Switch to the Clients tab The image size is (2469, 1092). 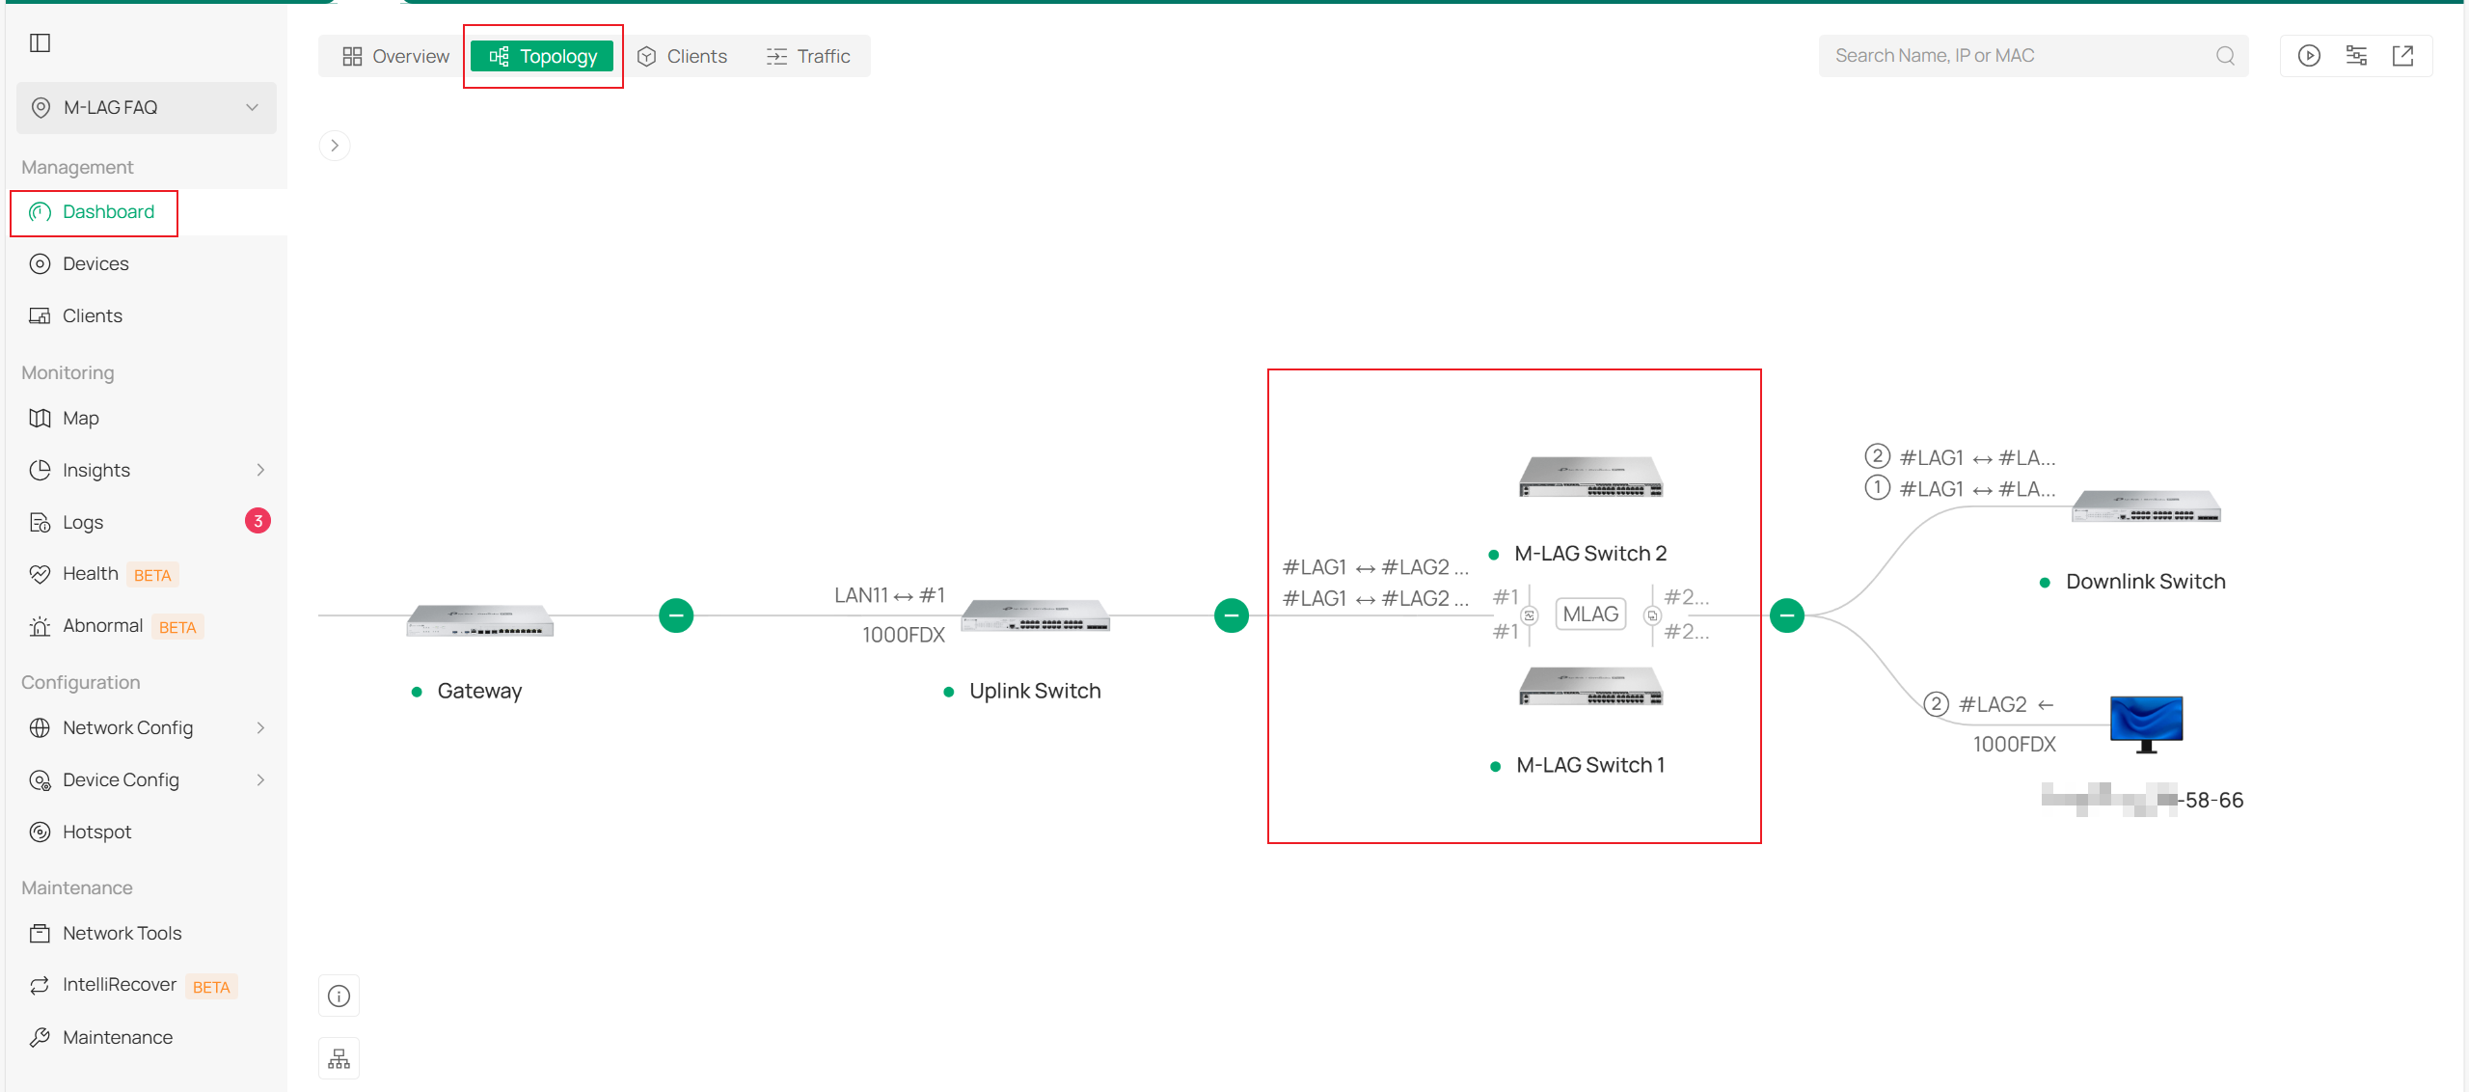pos(682,56)
